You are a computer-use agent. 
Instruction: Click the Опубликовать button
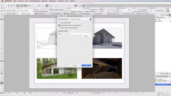(161, 93)
